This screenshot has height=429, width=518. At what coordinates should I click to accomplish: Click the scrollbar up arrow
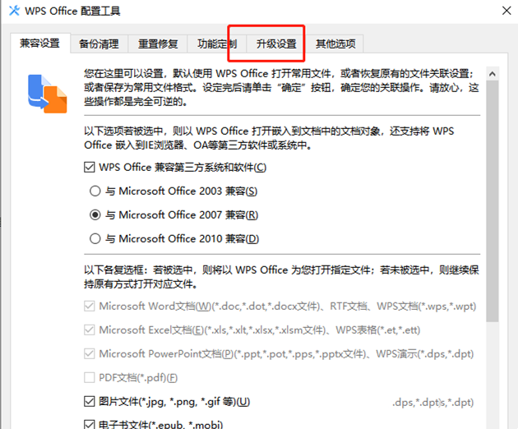[493, 74]
